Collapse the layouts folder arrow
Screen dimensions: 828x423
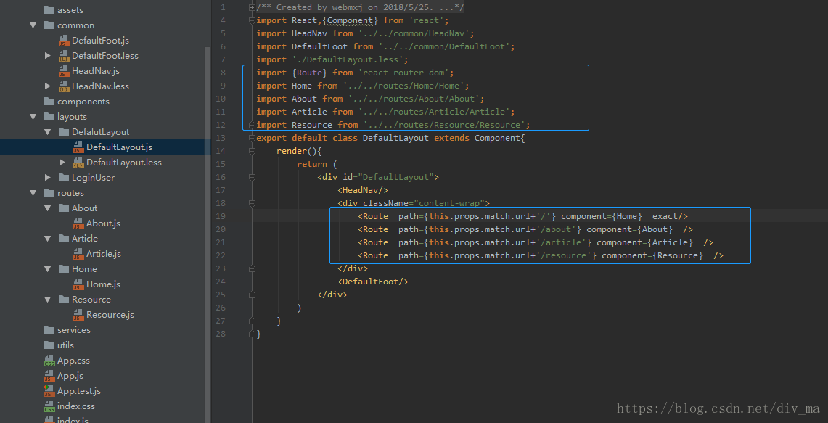(33, 117)
